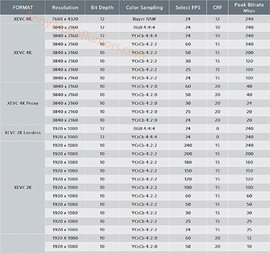270x253 pixels.
Task: Select the Select FPS column header
Action: (188, 7)
